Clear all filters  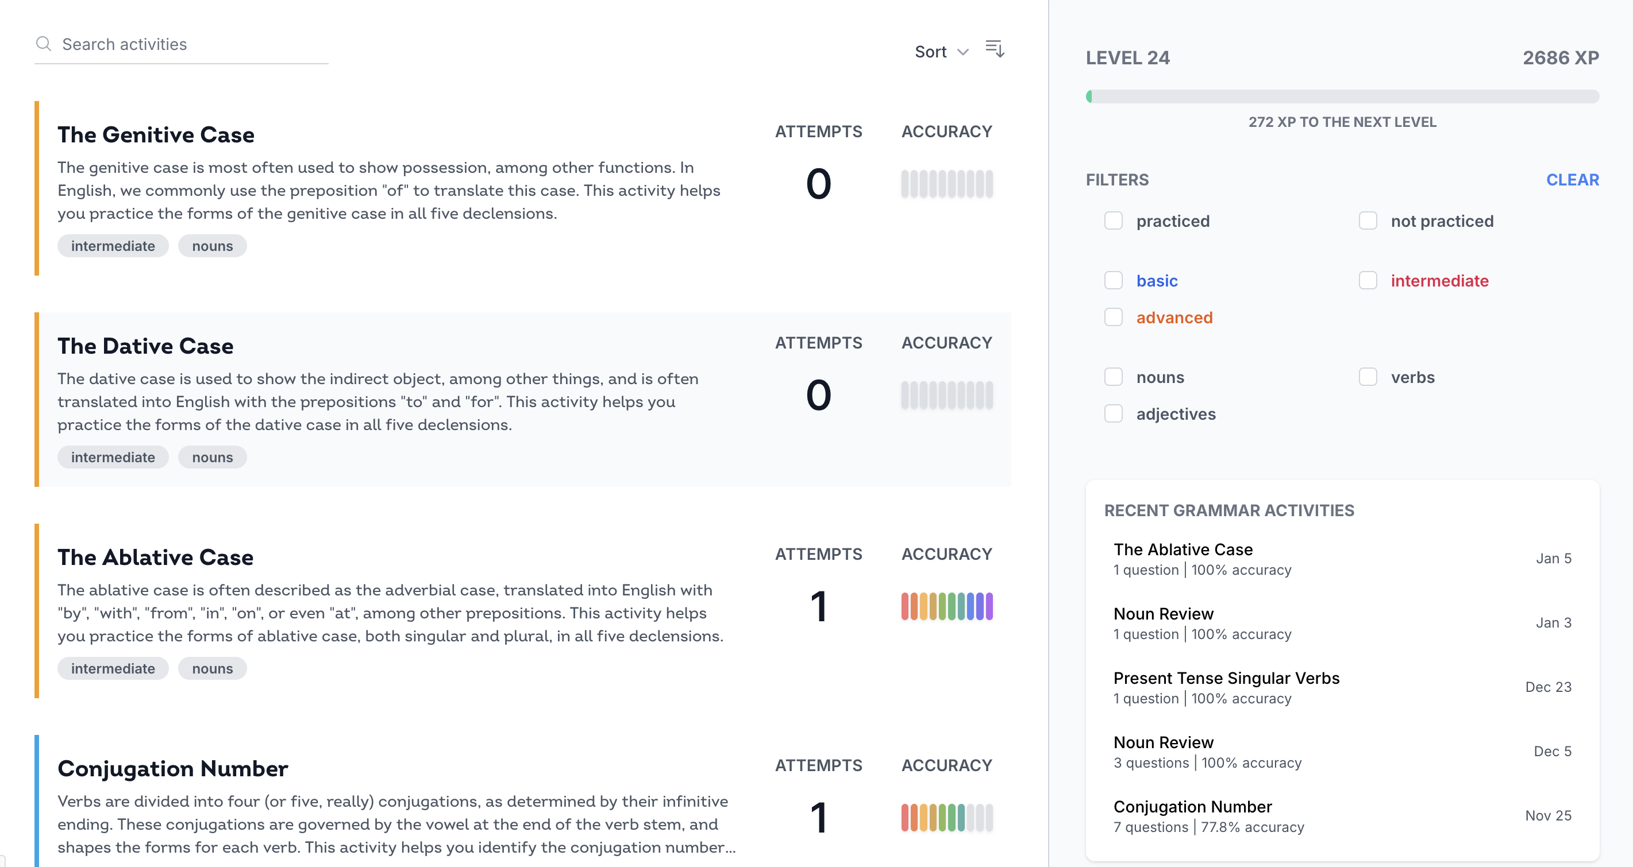(1572, 180)
